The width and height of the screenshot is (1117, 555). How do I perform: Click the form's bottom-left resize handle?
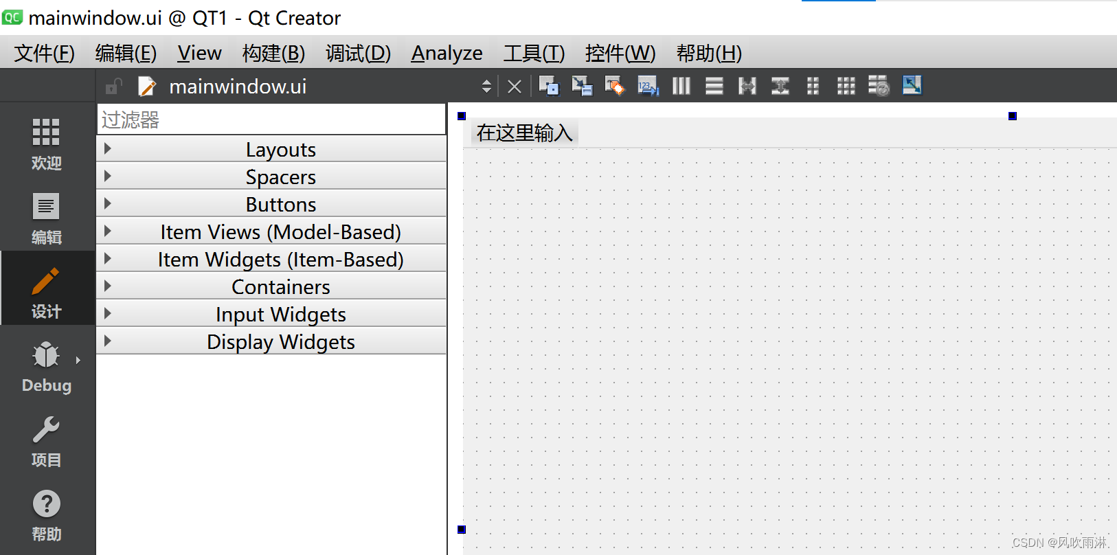coord(462,530)
